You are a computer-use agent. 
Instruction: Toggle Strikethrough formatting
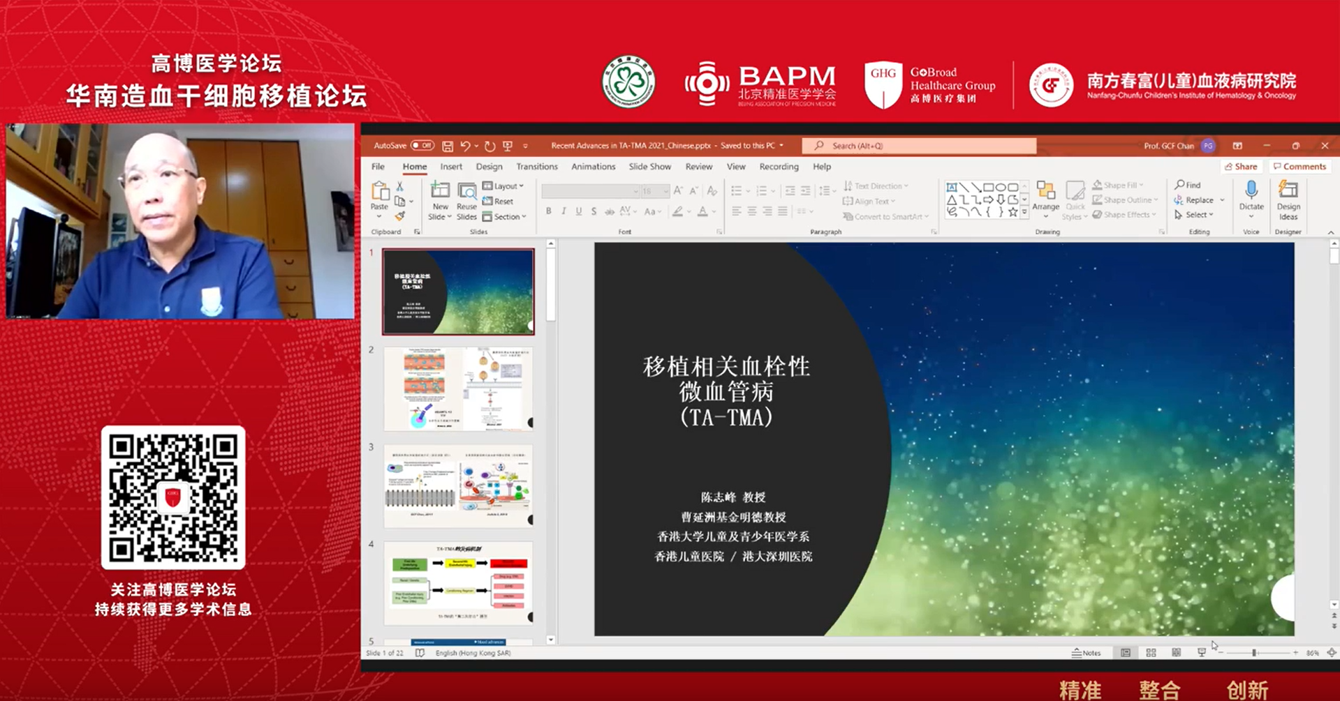click(609, 211)
